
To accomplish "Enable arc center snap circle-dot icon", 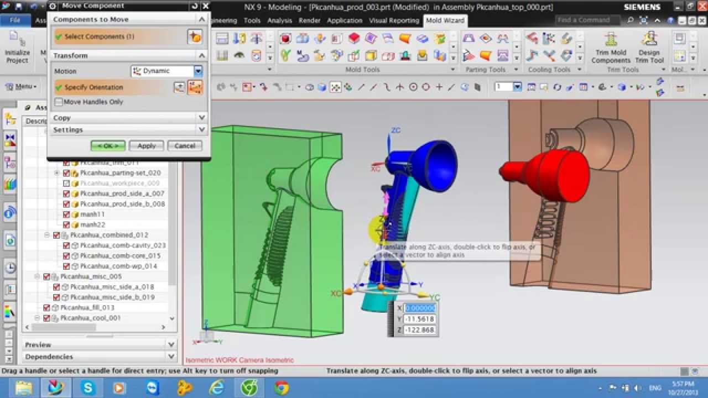I will (x=413, y=87).
